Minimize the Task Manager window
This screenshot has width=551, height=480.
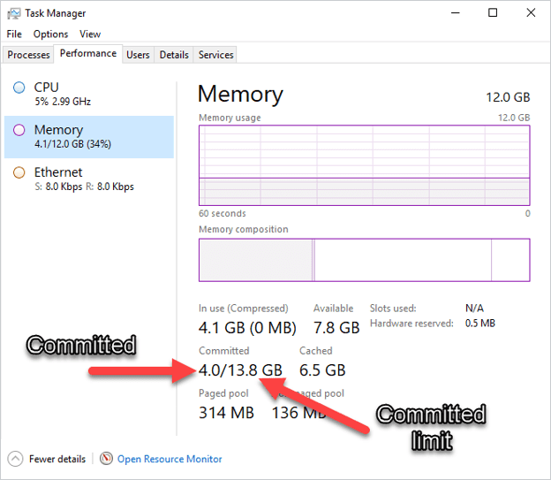point(456,13)
